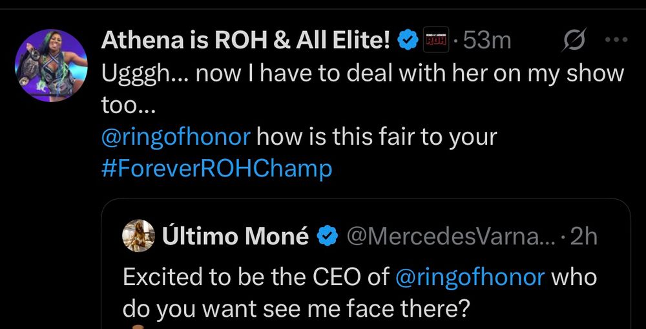Click the 'too…' line of Athena's tweet
Screen dimensions: 646x329
[x=128, y=105]
